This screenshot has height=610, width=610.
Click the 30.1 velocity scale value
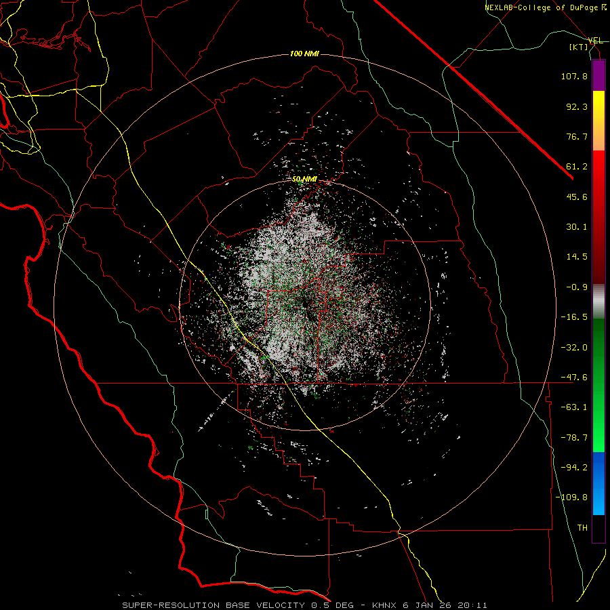577,227
